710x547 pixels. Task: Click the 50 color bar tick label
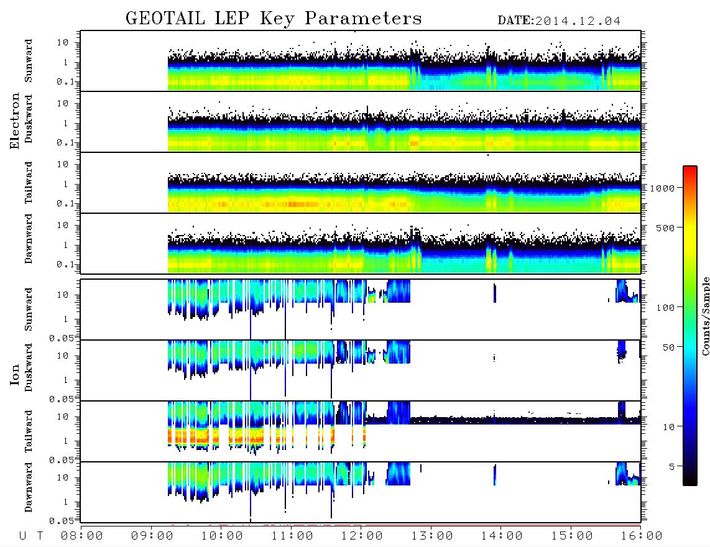pos(668,347)
